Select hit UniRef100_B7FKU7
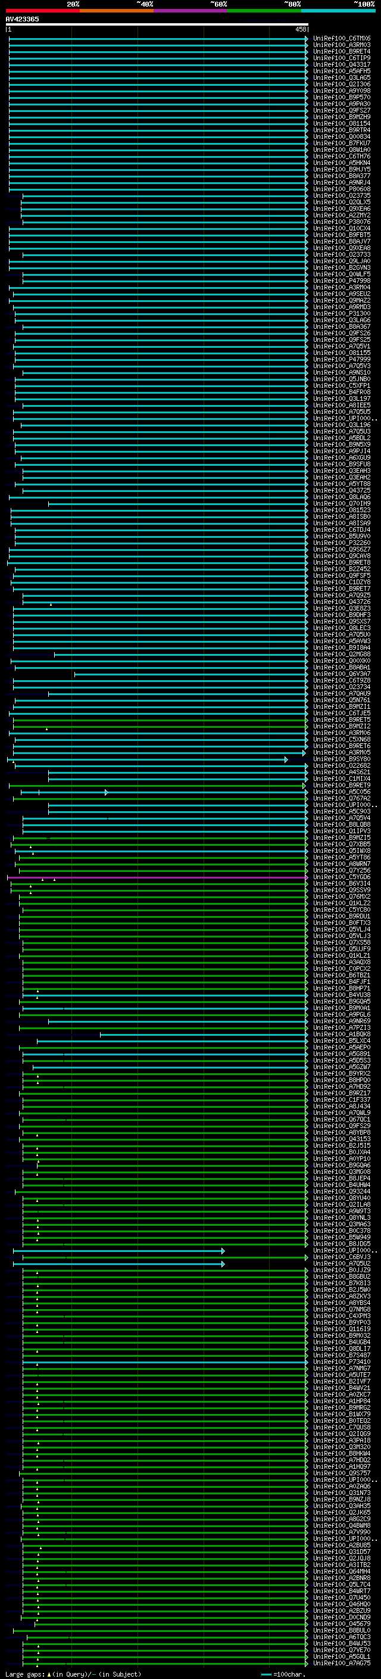The width and height of the screenshot is (381, 1679). (341, 144)
